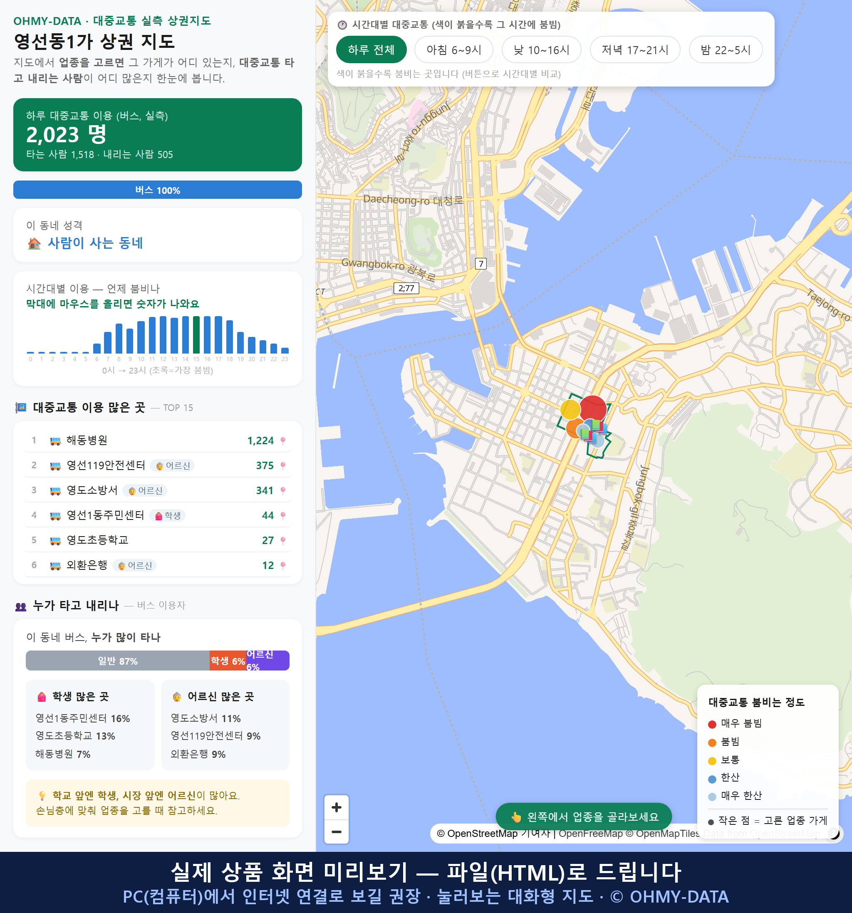
Task: Click the elder face icon by 어르신 많은 곳
Action: click(x=177, y=697)
